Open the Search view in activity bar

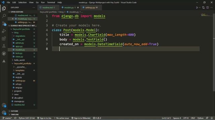pyautogui.click(x=4, y=16)
